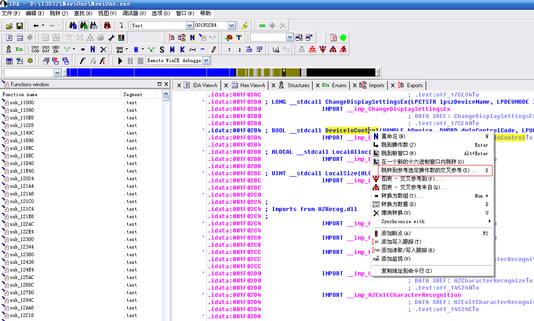Viewport: 534px width, 321px height.
Task: Open the Text search type dropdown
Action: pyautogui.click(x=189, y=25)
